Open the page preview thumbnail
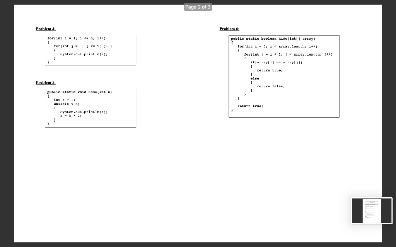Image resolution: width=396 pixels, height=247 pixels. [x=371, y=211]
